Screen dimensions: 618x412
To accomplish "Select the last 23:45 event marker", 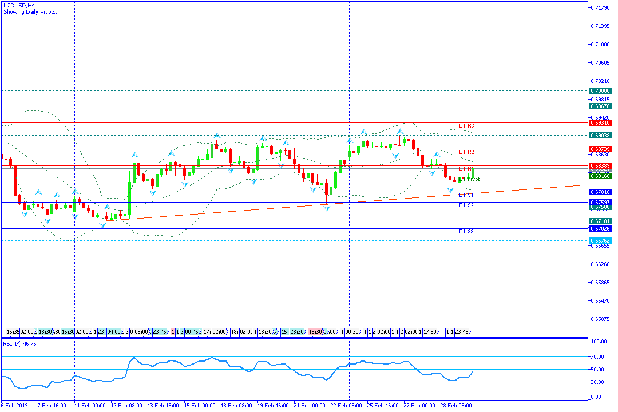I will [x=462, y=331].
